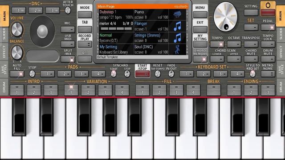Screen dimensions: 285x160
Task: Select KEYBOARD SET button 2
Action: [204, 74]
